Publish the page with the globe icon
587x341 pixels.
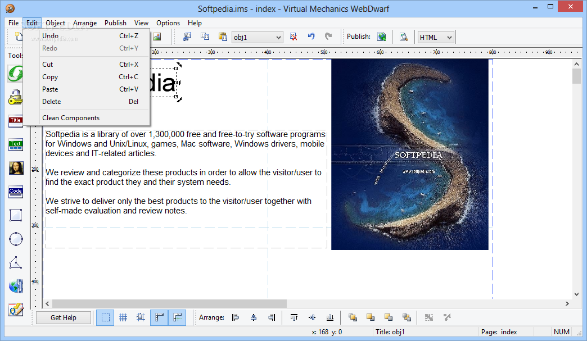(381, 37)
